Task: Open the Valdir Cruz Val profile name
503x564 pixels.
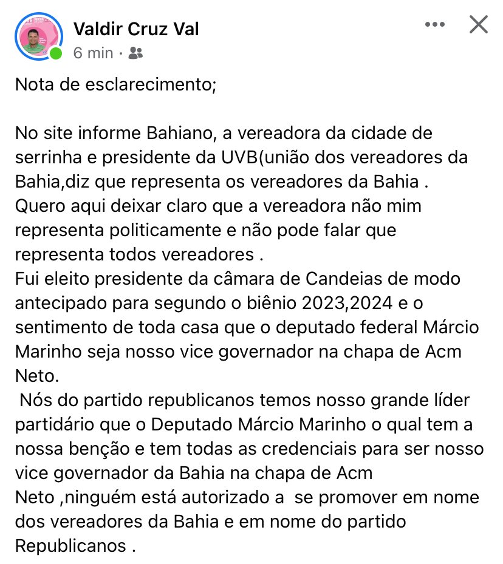Action: coord(136,29)
